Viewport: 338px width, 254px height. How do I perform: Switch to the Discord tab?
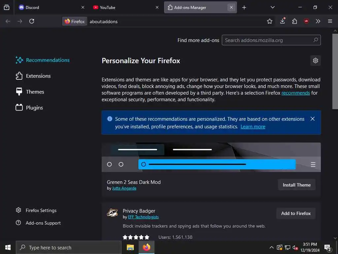(52, 7)
